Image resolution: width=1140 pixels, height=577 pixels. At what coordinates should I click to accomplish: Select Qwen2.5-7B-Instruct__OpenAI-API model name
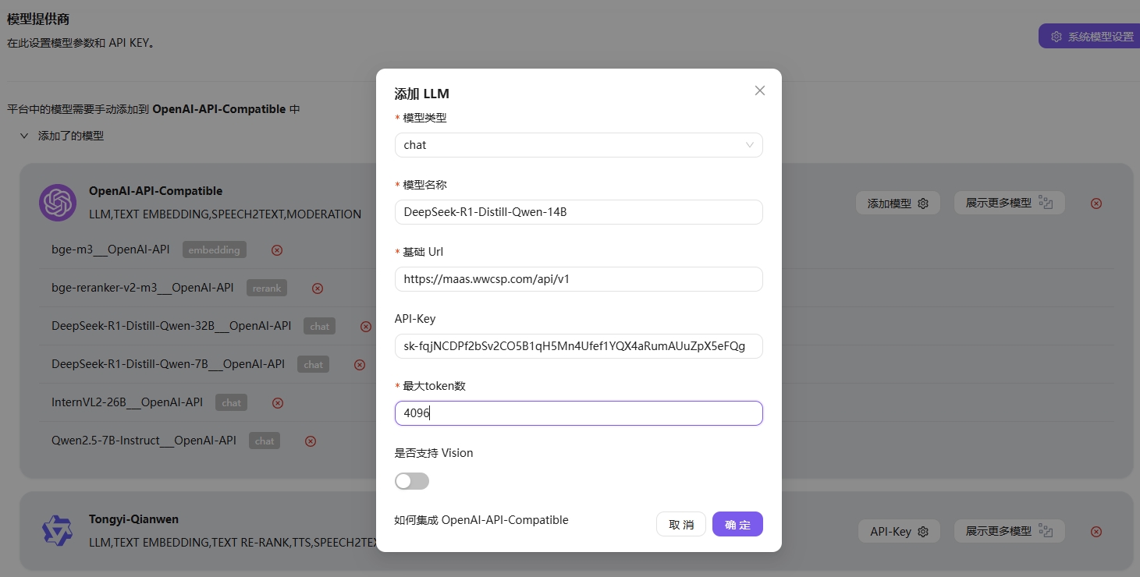[144, 441]
